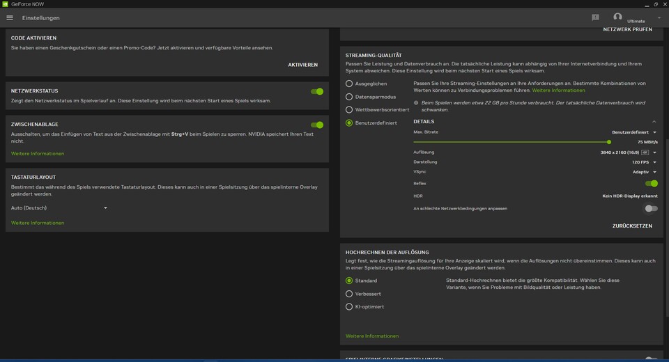The image size is (669, 362).
Task: Collapse the DETAILS section chevron
Action: point(654,122)
